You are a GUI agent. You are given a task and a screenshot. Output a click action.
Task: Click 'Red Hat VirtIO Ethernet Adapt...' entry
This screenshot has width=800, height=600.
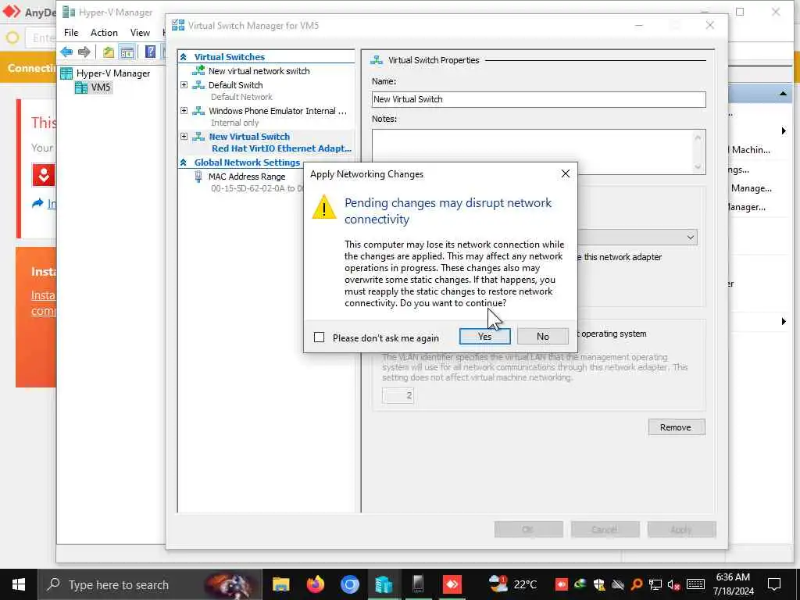(281, 148)
